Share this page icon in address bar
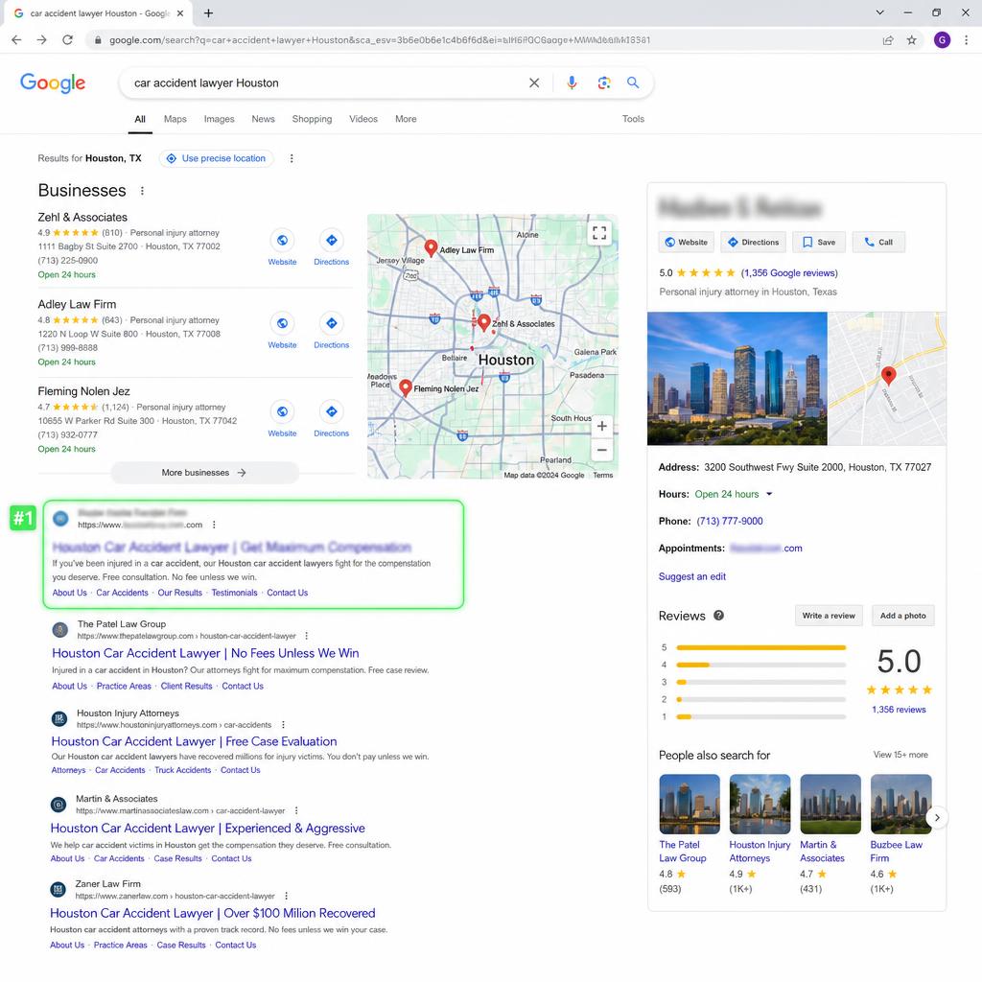The height and width of the screenshot is (982, 982). 887,40
